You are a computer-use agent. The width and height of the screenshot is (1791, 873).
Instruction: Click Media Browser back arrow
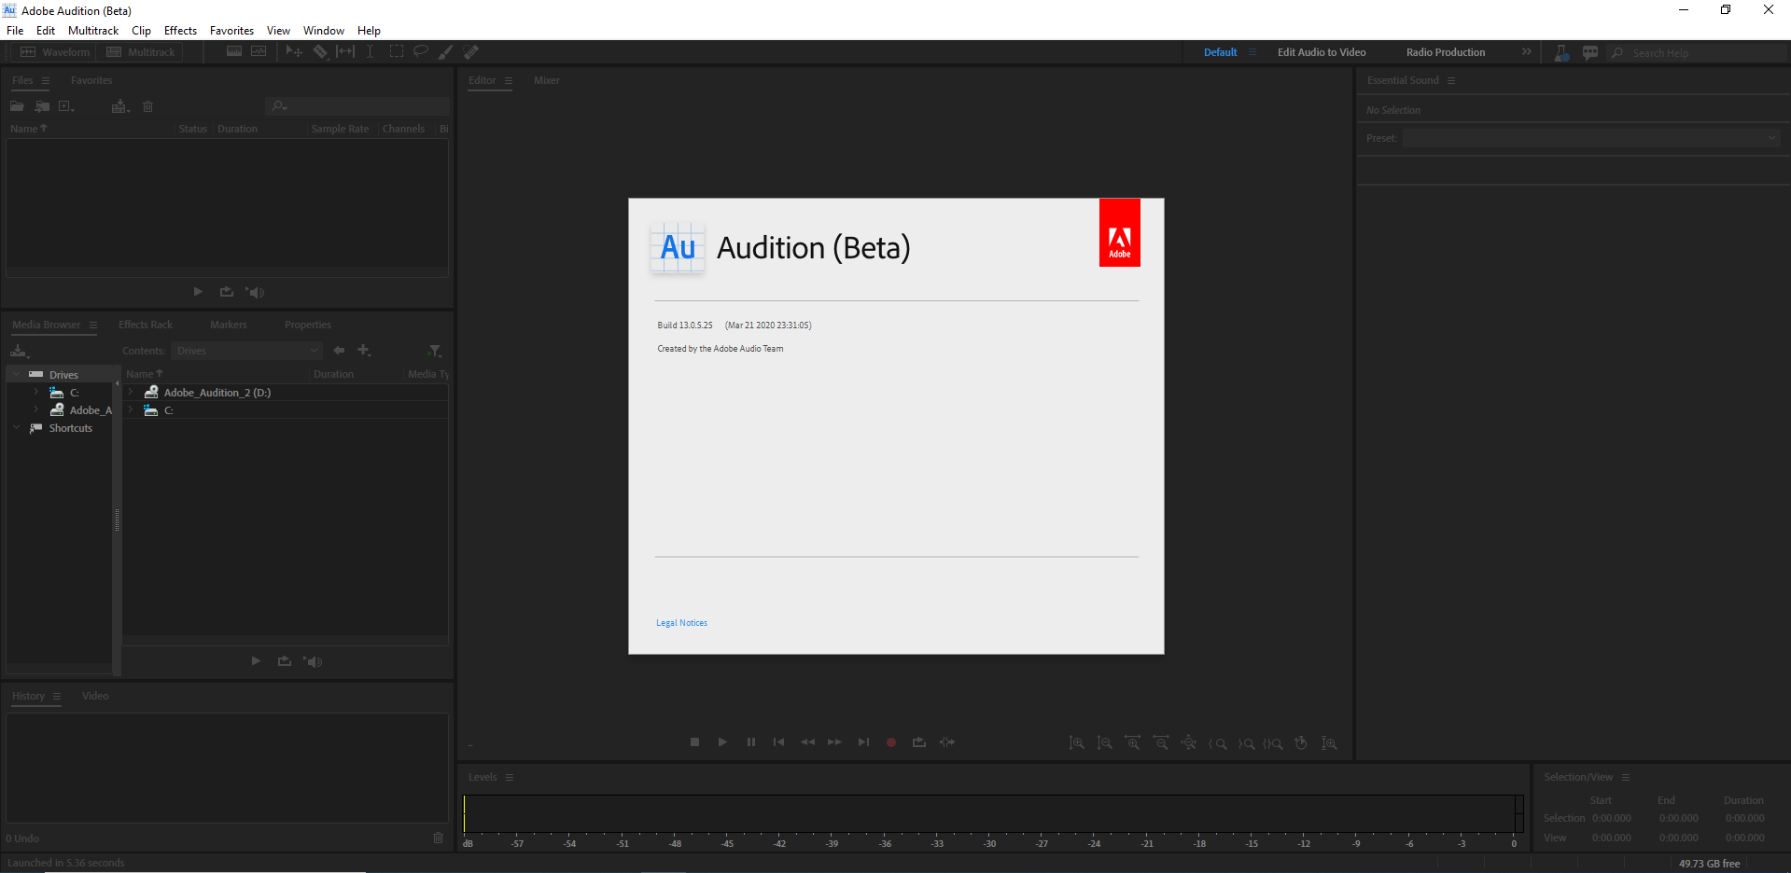[x=339, y=350]
